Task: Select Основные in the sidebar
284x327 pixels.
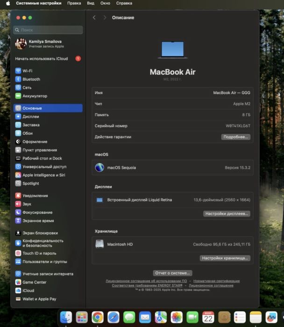Action: 48,108
